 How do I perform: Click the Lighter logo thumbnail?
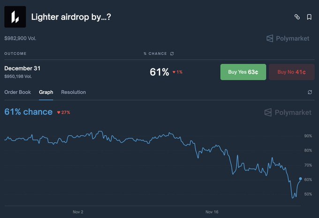[x=15, y=17]
